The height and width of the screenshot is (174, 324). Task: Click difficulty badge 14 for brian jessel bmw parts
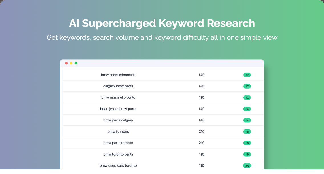point(247,109)
